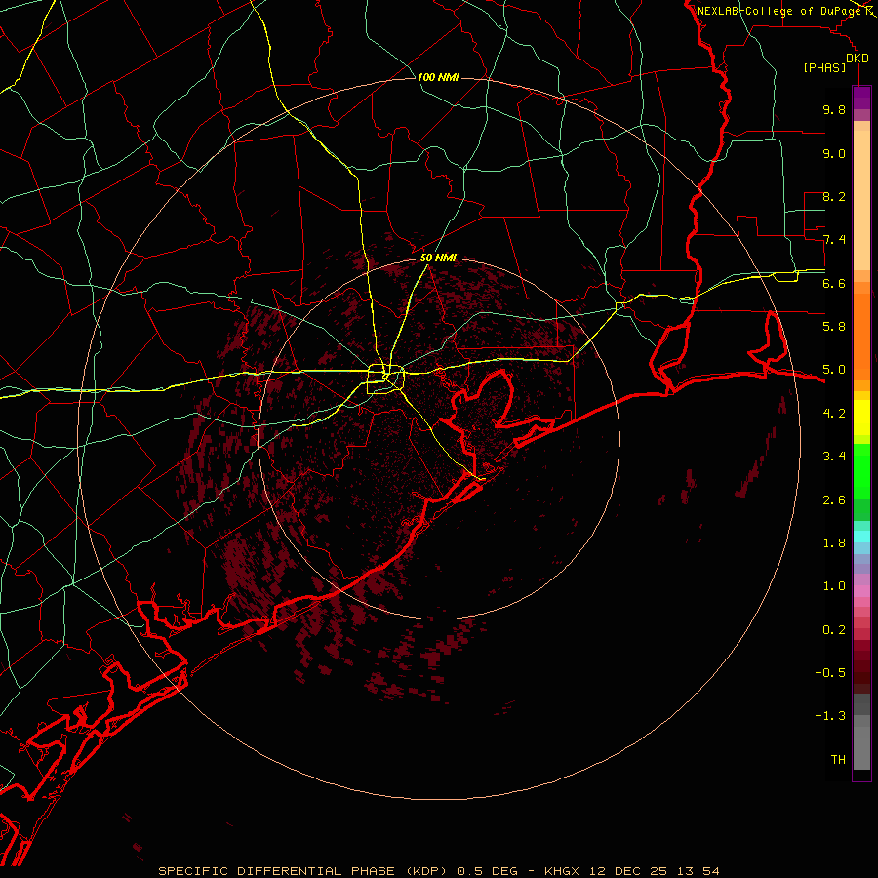Click the purple top segment of the color bar
878x878 pixels.
pos(861,98)
